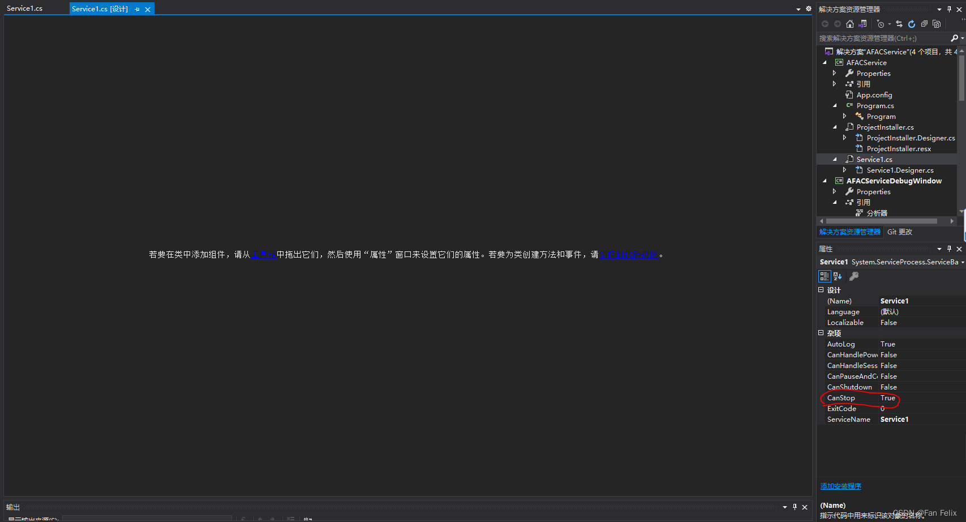
Task: Switch Solution Explorer to folder view
Action: point(862,24)
